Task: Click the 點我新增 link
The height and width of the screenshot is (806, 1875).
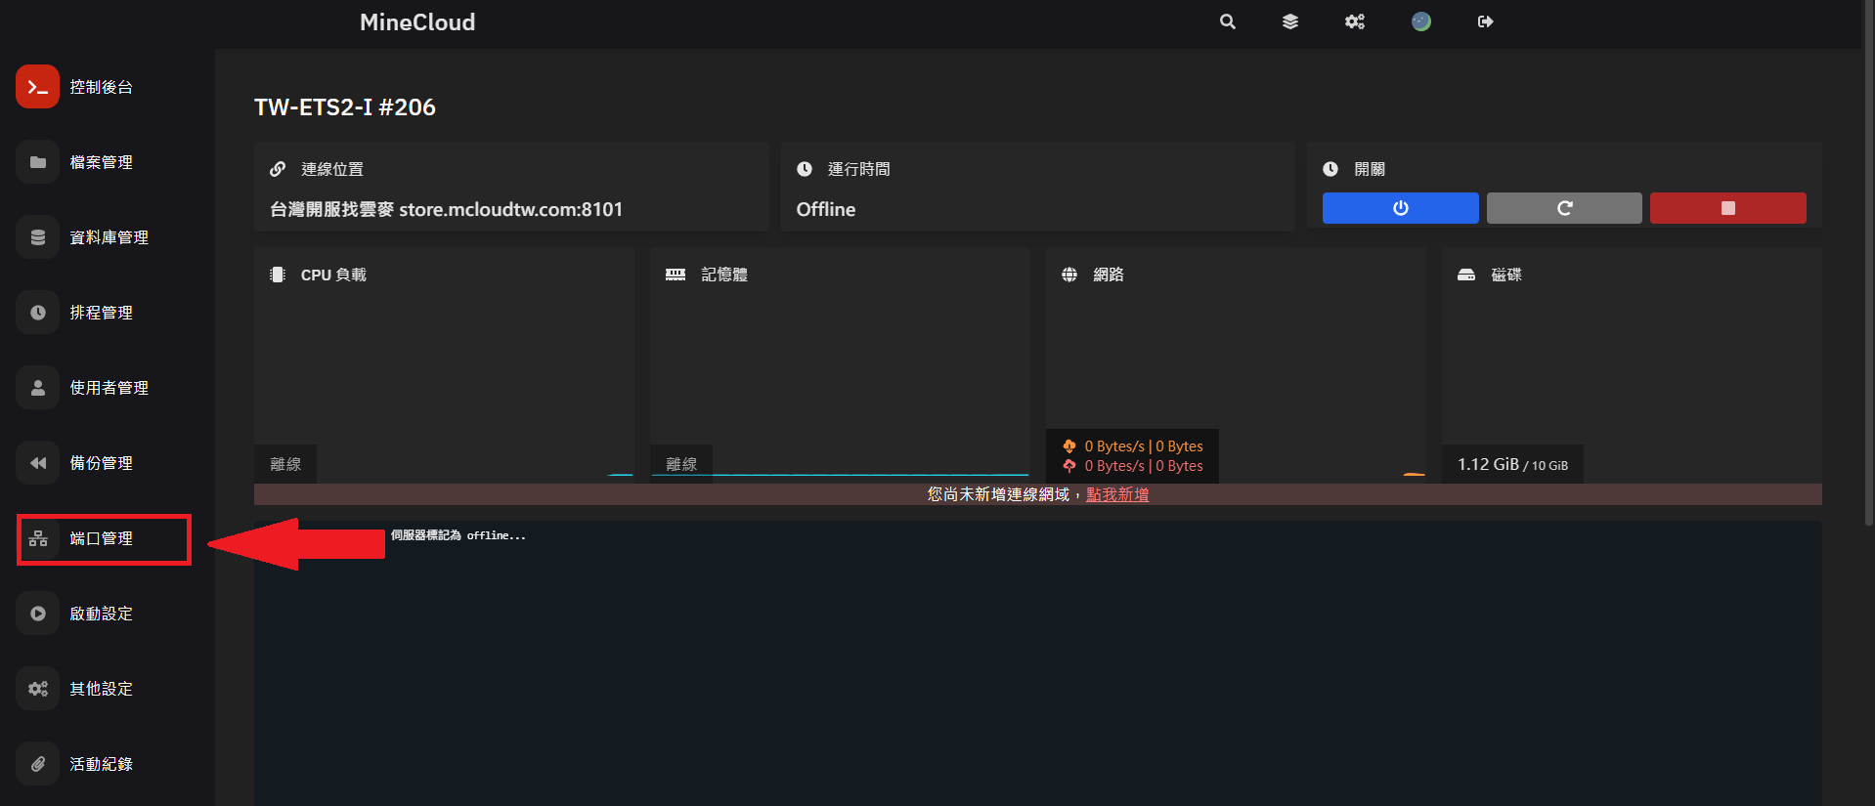Action: click(1117, 494)
